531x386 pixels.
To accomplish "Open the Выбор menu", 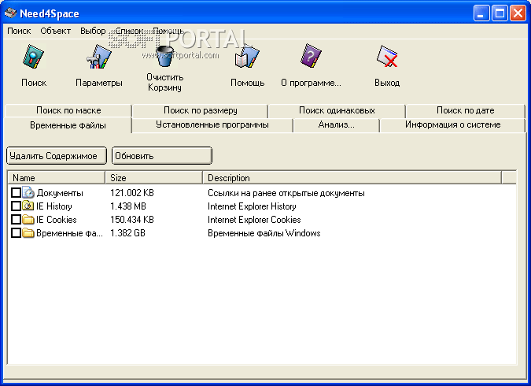I will pos(93,31).
